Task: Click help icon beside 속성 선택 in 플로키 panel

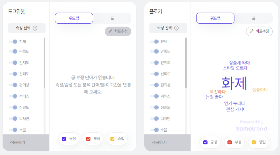Action: tap(176, 28)
